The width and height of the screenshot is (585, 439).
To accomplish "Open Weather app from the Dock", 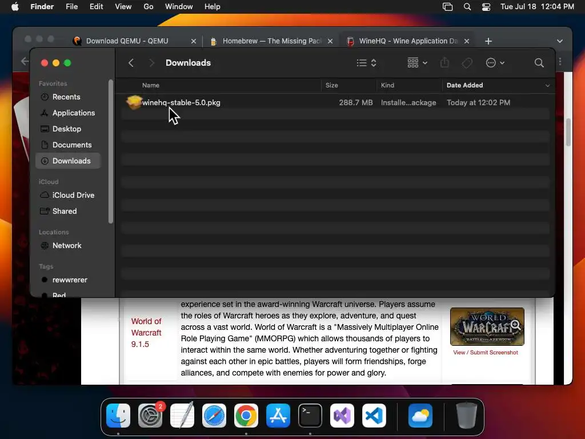I will pyautogui.click(x=420, y=416).
